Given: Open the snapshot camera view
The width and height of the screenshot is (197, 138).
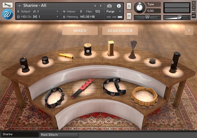Looking at the screenshot, I should pos(109,6).
